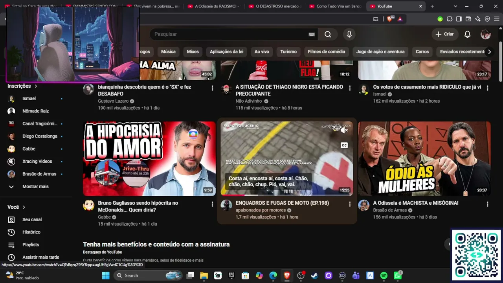Click the Windows taskbar Search box
503x283 pixels.
147,276
